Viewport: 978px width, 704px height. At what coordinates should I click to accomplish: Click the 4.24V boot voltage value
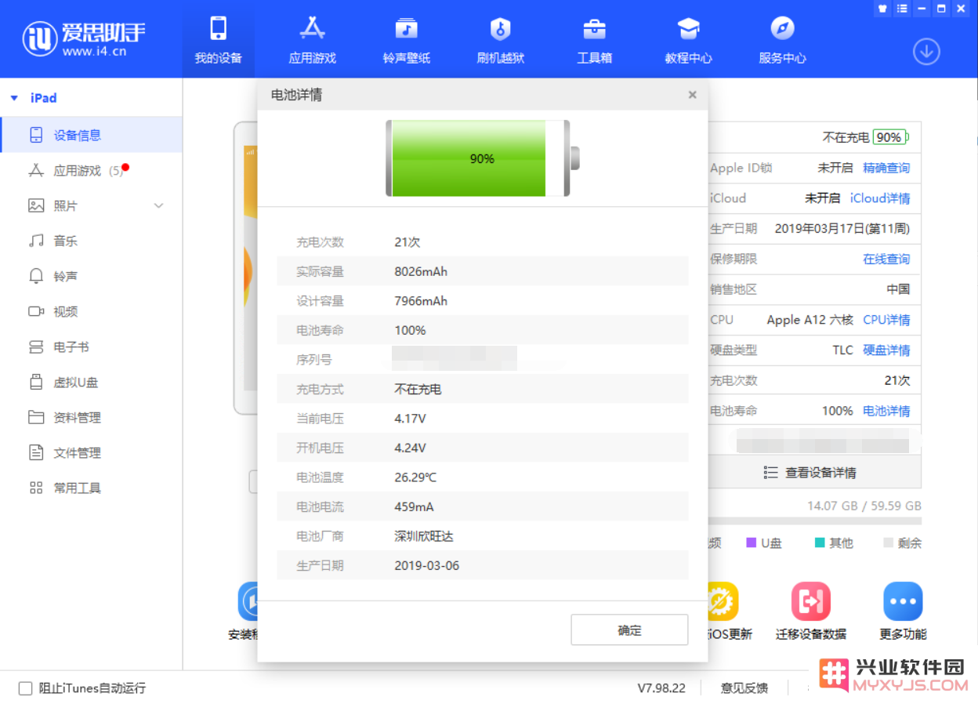pyautogui.click(x=410, y=448)
